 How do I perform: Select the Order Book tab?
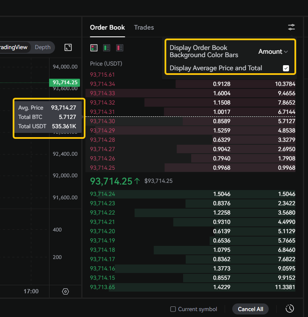(107, 28)
